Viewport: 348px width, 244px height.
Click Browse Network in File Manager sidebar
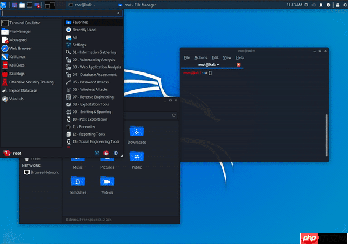click(41, 172)
